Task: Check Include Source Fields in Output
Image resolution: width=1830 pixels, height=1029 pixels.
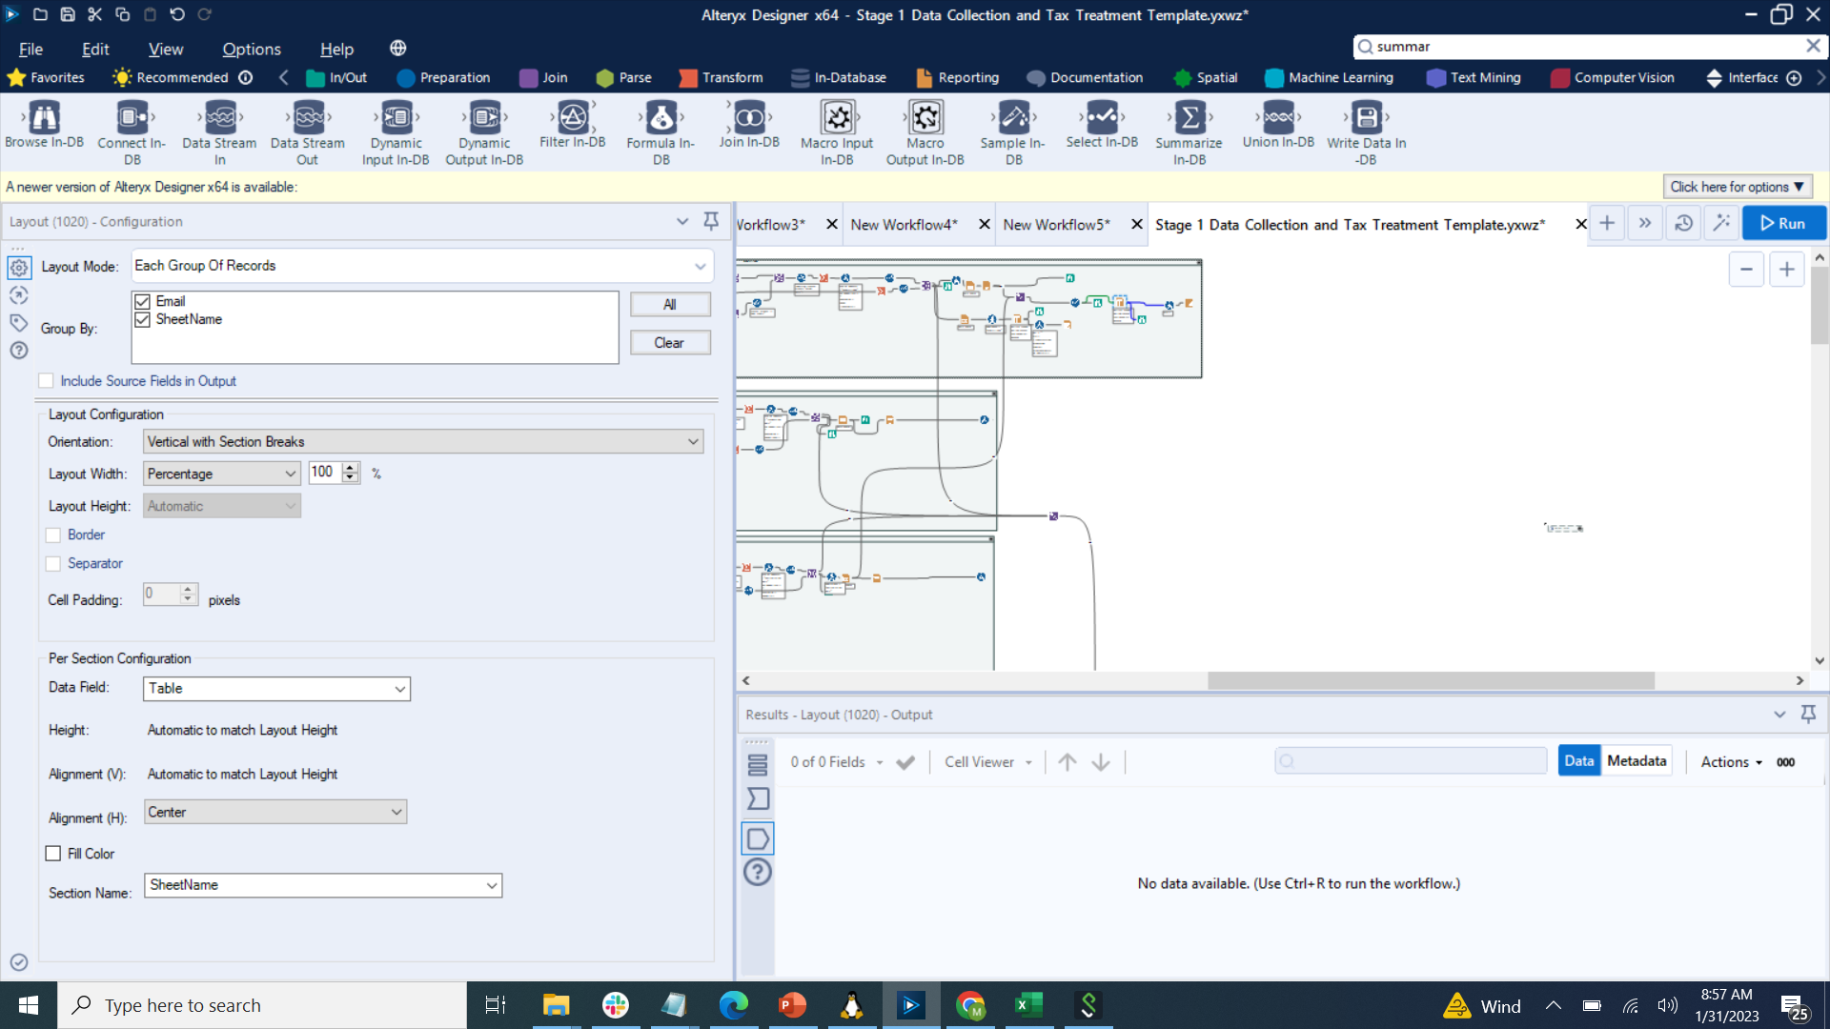Action: coord(45,380)
